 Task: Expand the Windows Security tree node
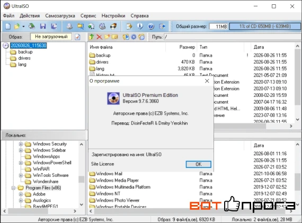click(21, 144)
